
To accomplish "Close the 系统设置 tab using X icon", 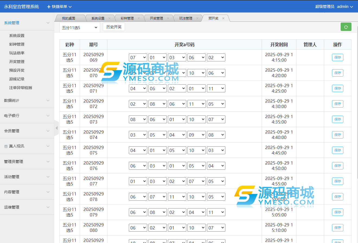I will pos(109,18).
